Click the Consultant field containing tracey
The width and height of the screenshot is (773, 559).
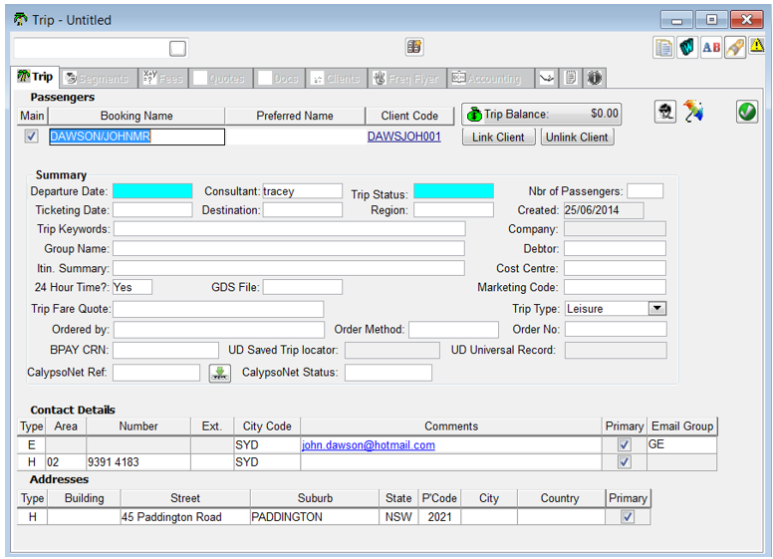[x=302, y=191]
